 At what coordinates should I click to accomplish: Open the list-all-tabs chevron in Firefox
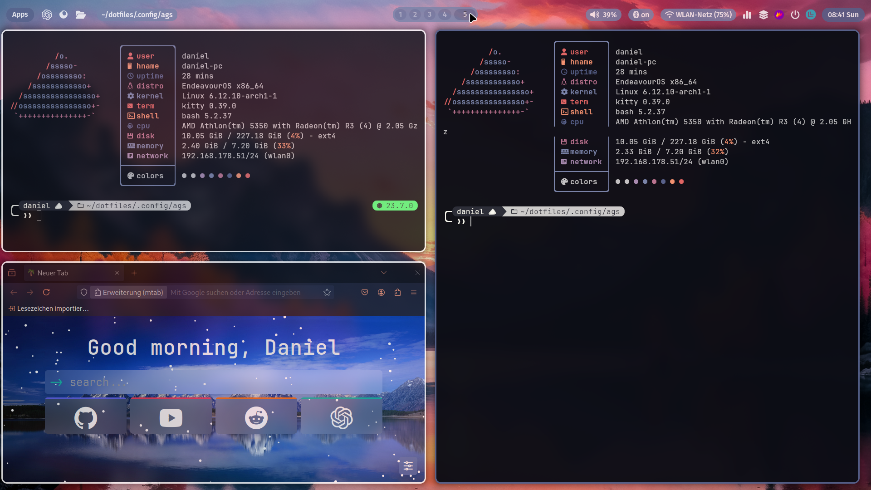click(x=384, y=273)
